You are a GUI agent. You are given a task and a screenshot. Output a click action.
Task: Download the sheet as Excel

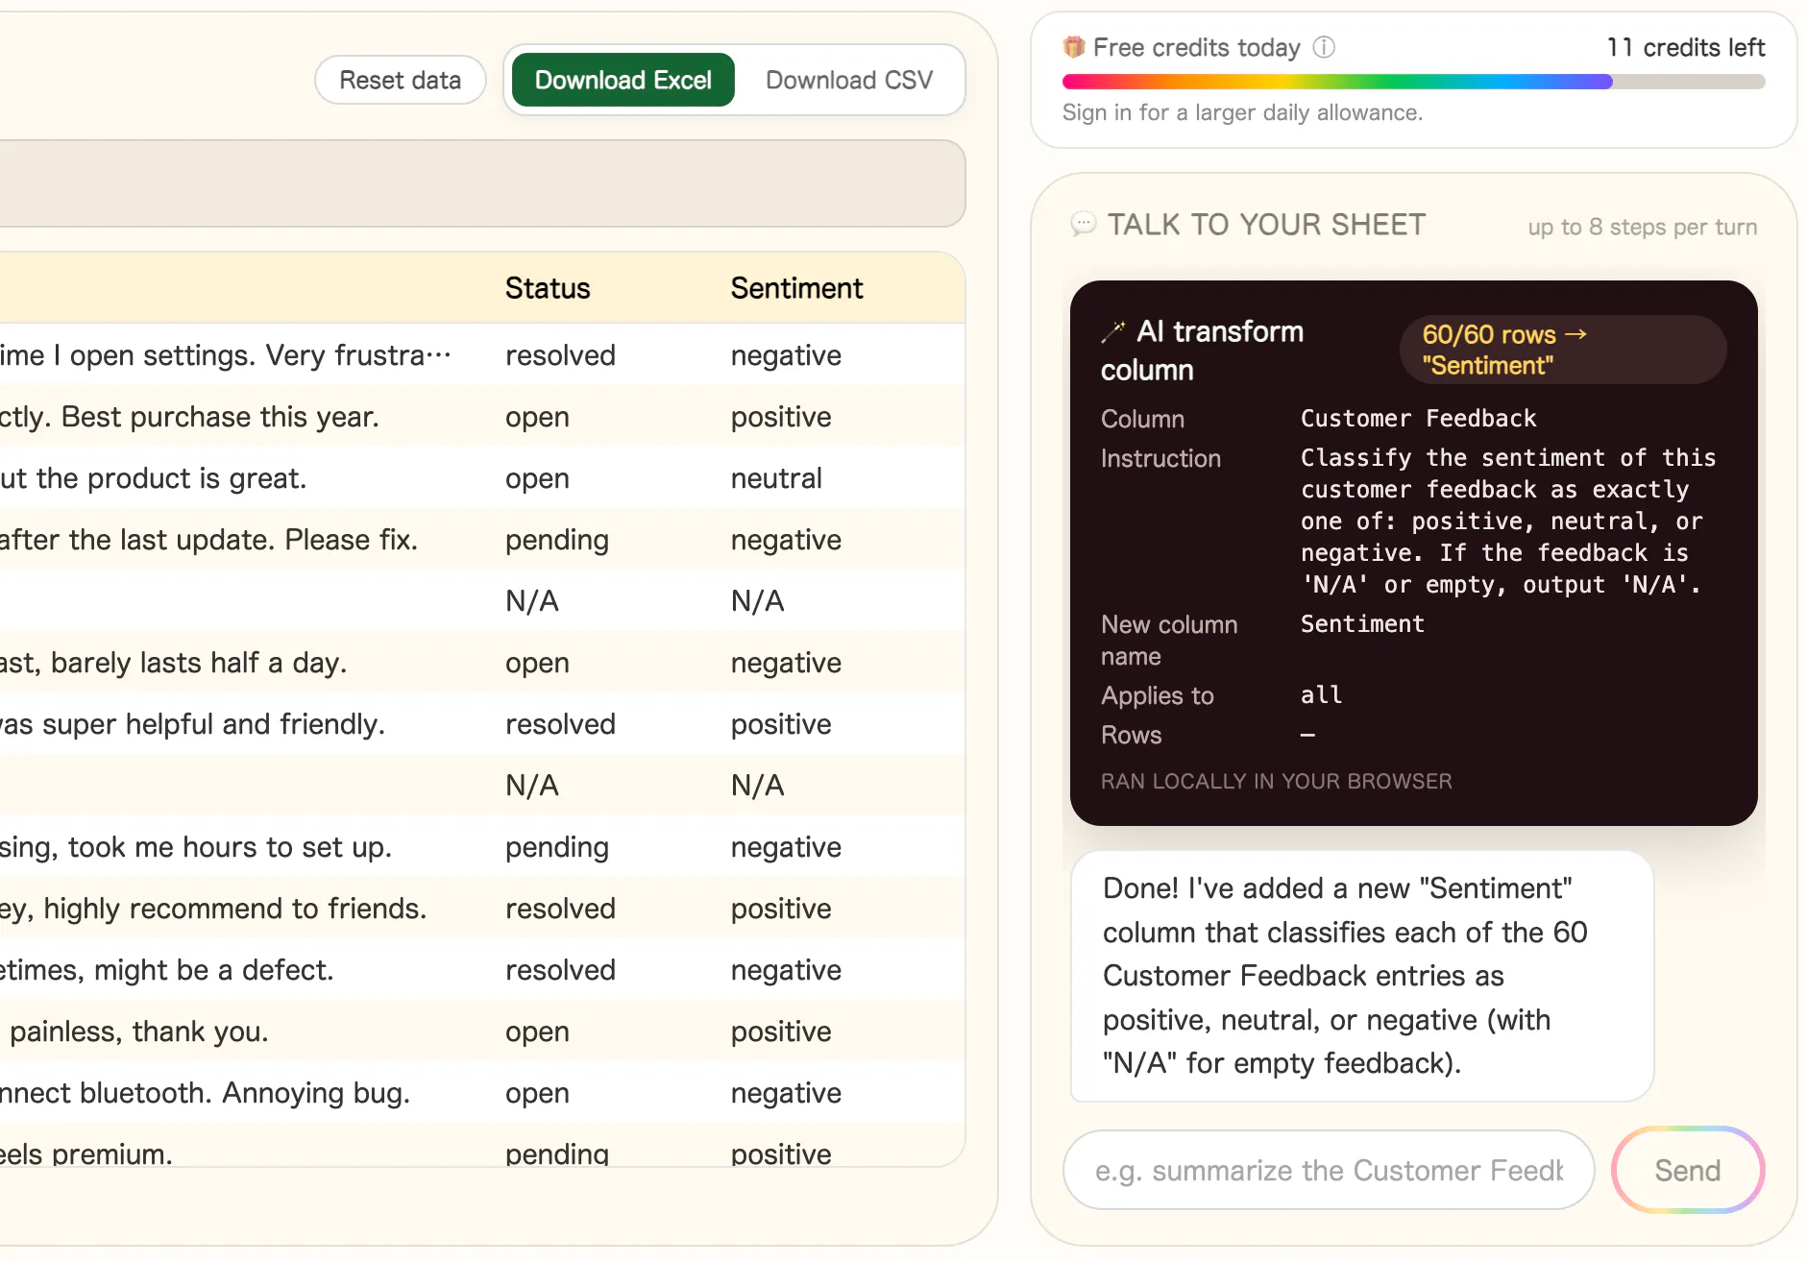pos(623,80)
